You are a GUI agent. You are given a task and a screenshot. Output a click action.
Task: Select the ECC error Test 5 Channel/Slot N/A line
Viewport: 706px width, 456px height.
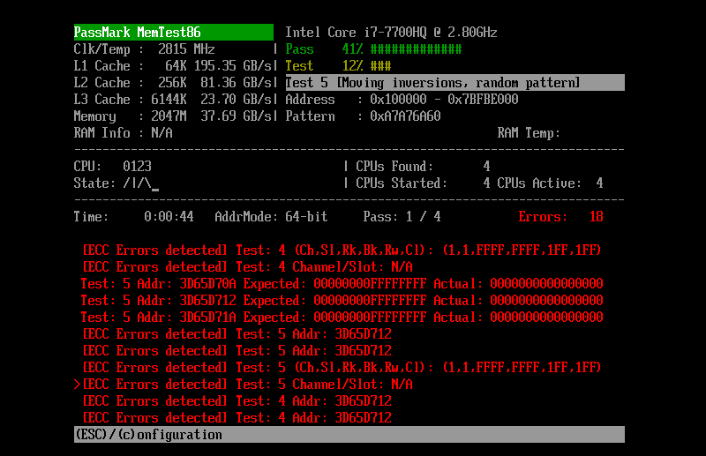[248, 385]
